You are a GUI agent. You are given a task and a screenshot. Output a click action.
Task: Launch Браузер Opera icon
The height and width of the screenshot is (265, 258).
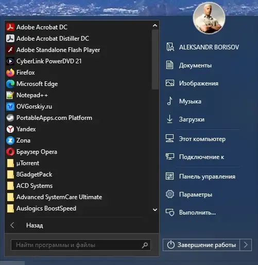point(10,152)
